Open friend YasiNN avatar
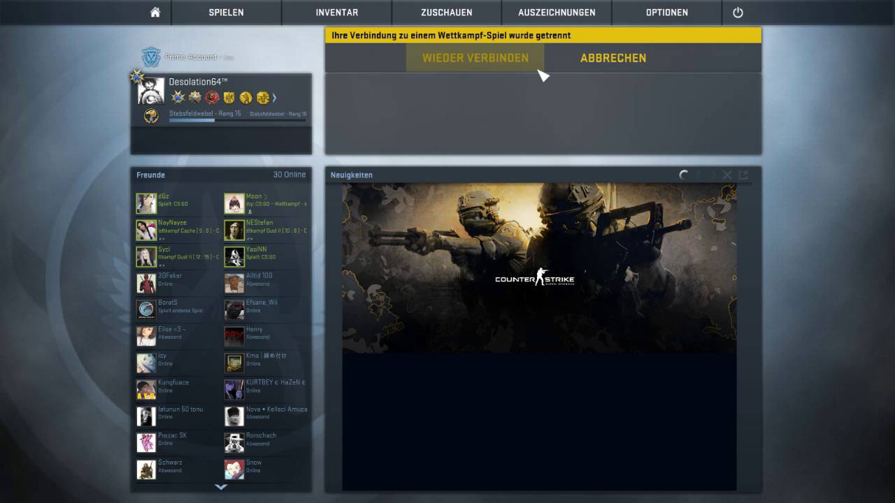 [234, 256]
